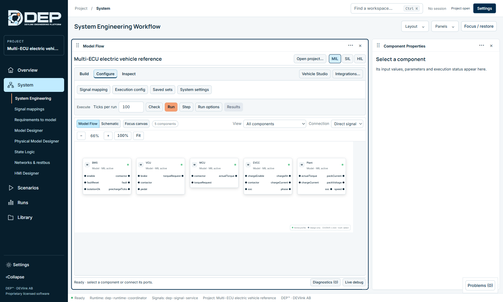Switch to the Build tab
This screenshot has height=302, width=503.
[84, 74]
